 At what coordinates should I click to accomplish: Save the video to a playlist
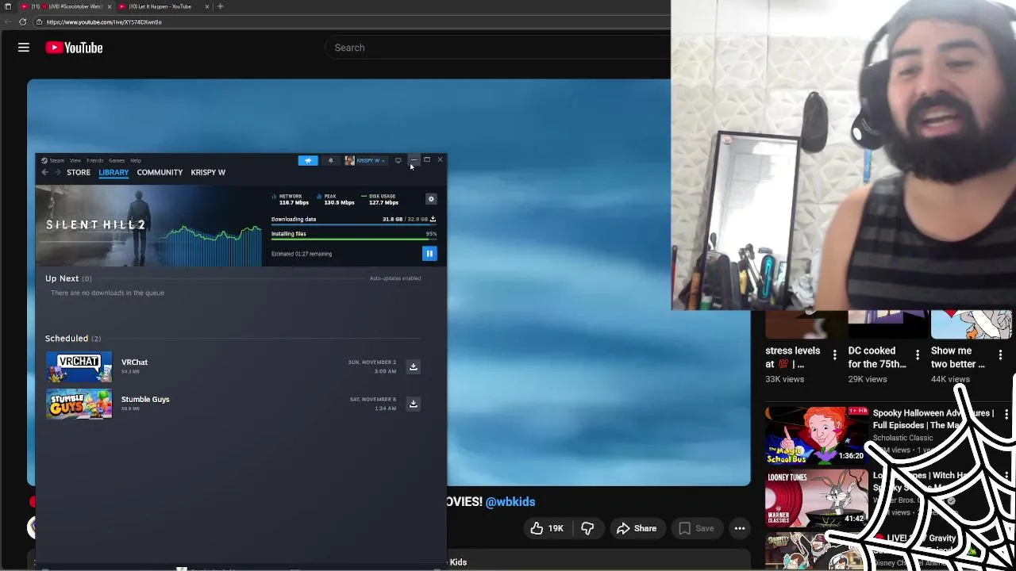click(x=696, y=528)
